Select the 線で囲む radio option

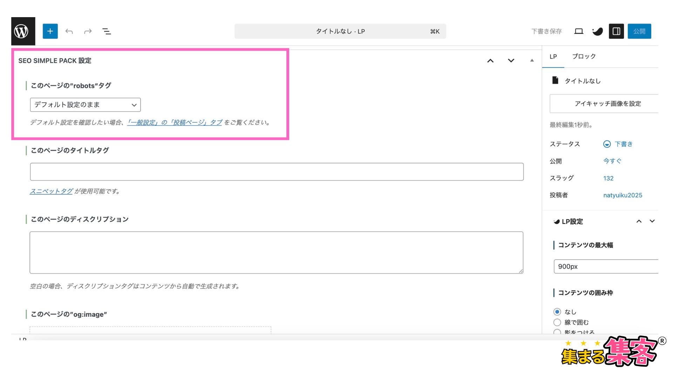557,322
